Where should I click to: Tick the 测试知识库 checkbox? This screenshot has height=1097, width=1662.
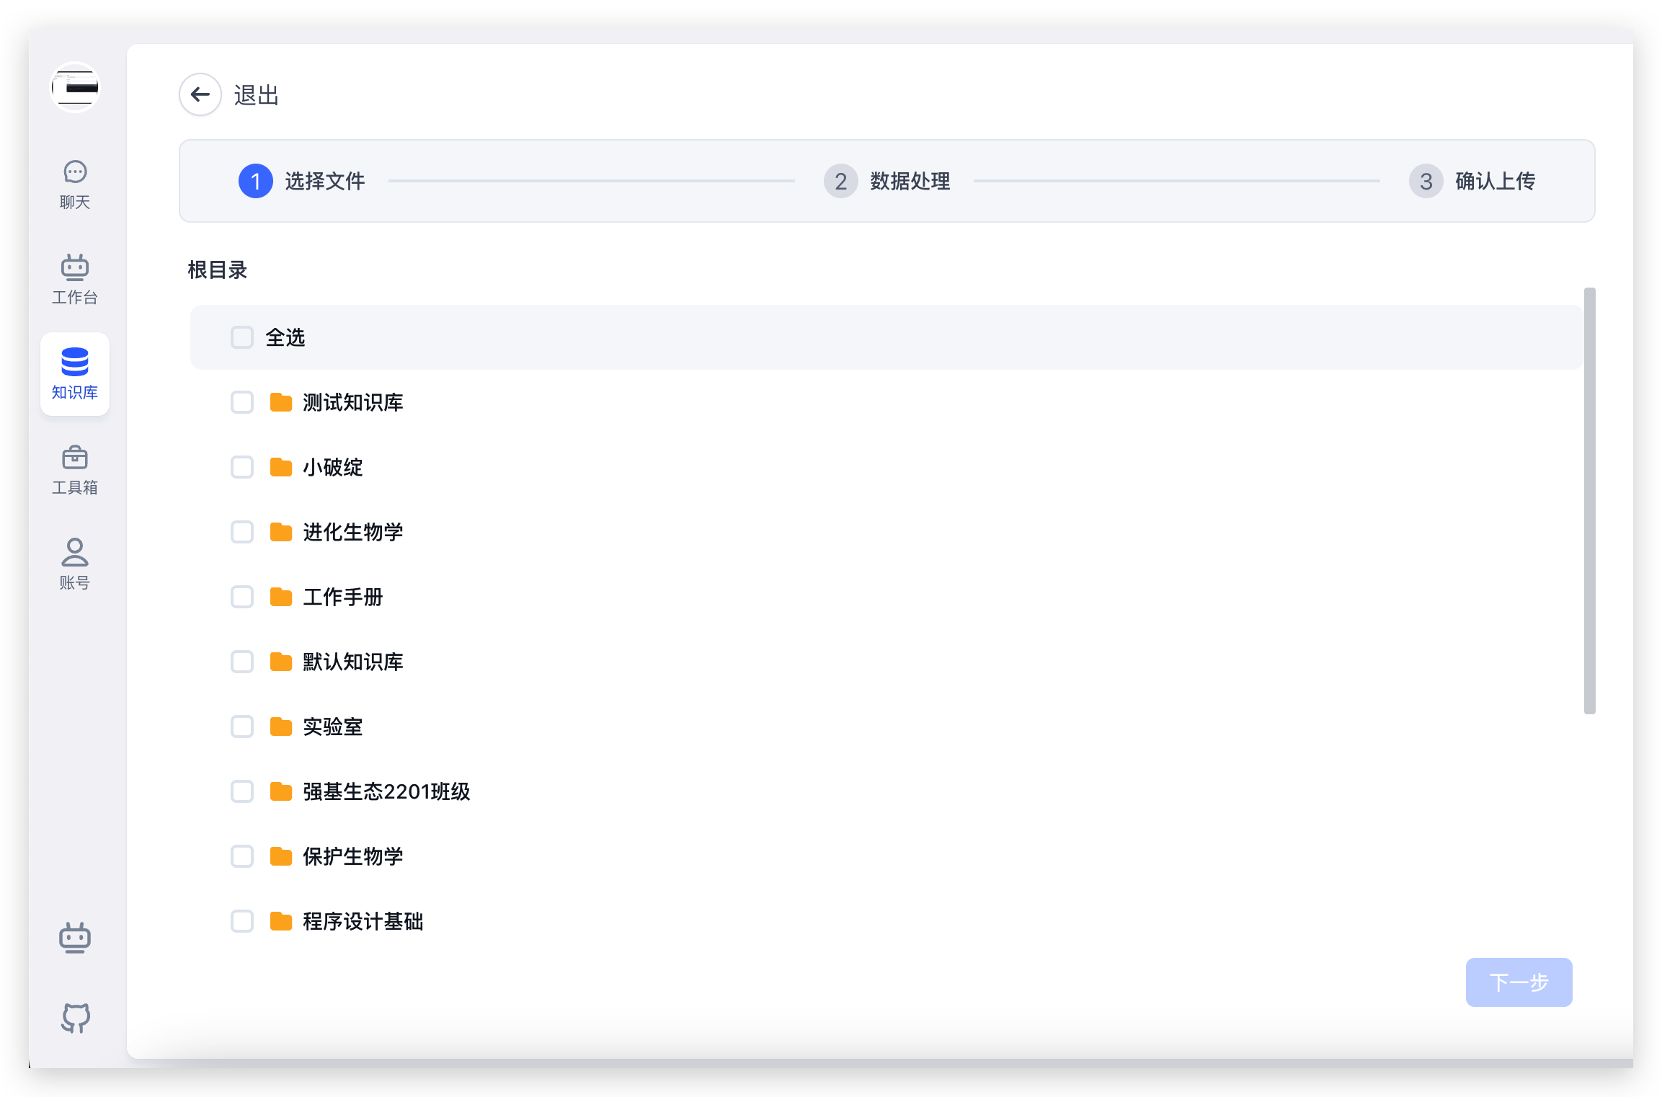pos(242,402)
